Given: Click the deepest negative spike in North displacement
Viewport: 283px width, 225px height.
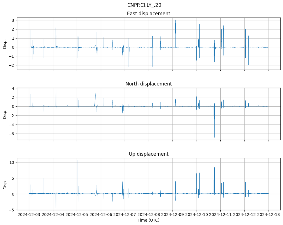Looking at the screenshot, I should click(x=214, y=137).
